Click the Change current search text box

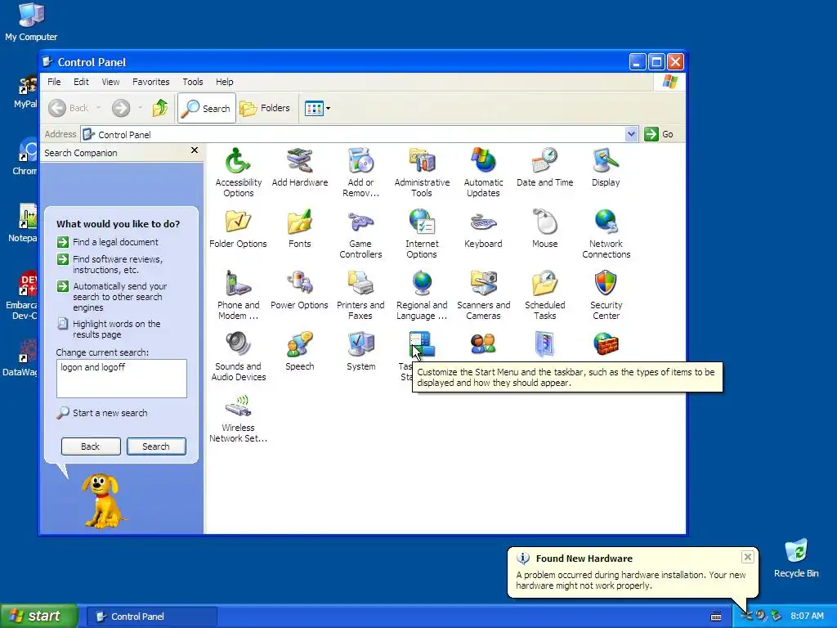[x=122, y=378]
